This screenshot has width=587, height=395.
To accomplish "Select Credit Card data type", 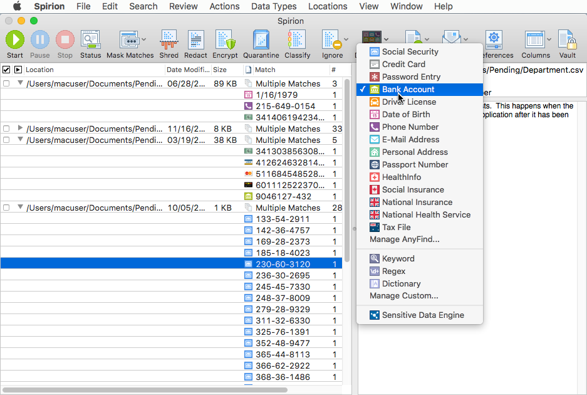I will (x=420, y=64).
